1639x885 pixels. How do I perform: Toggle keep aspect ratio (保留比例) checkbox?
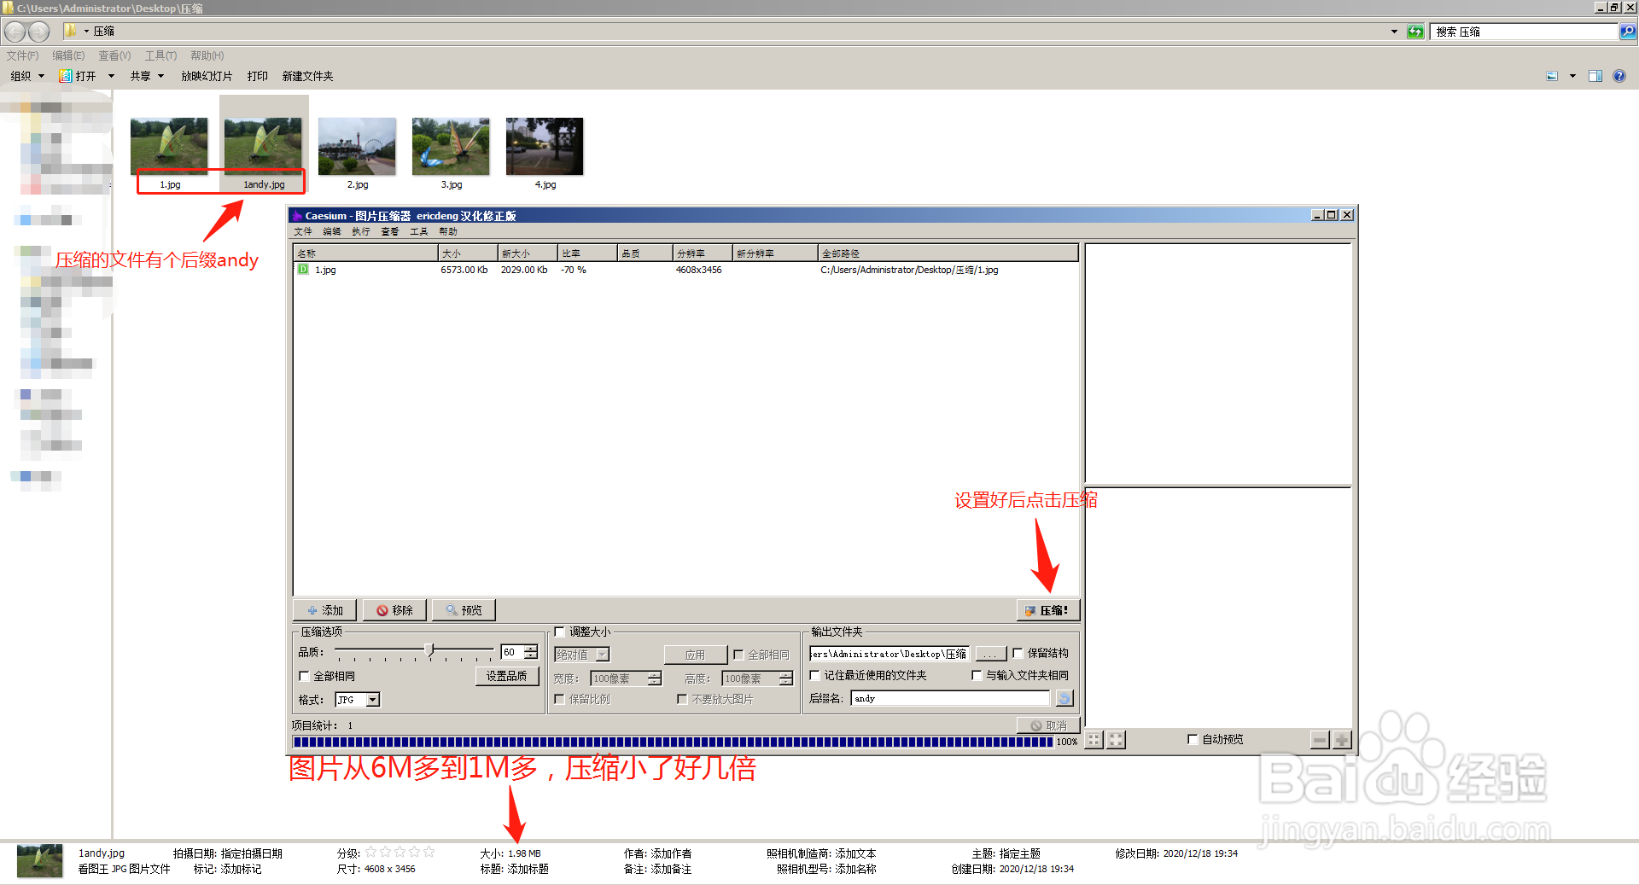click(x=560, y=699)
